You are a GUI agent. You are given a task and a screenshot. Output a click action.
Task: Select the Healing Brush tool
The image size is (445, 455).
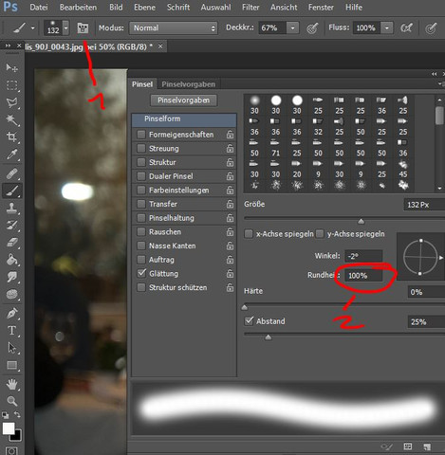pyautogui.click(x=11, y=173)
